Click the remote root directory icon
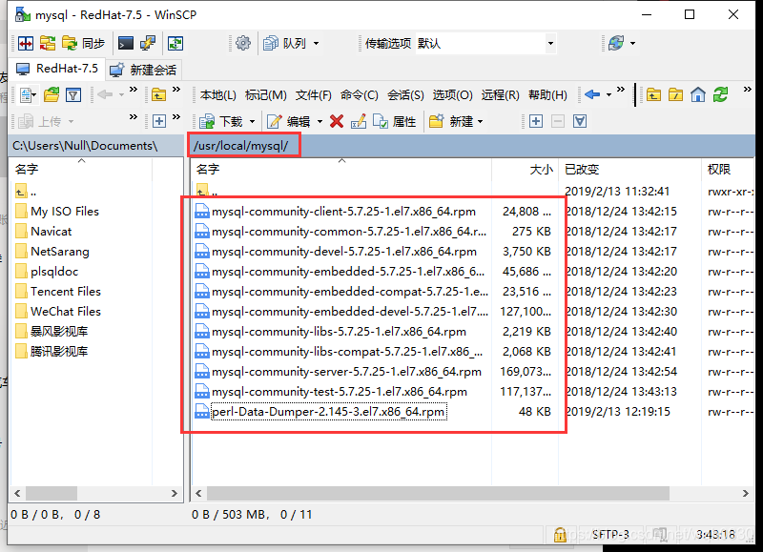The height and width of the screenshot is (552, 763). click(675, 94)
